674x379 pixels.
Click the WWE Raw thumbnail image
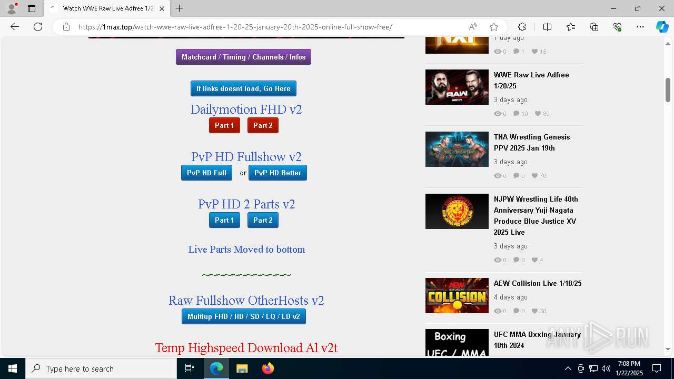tap(457, 87)
